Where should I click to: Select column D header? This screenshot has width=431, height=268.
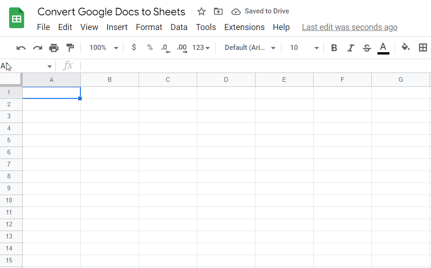(x=226, y=80)
